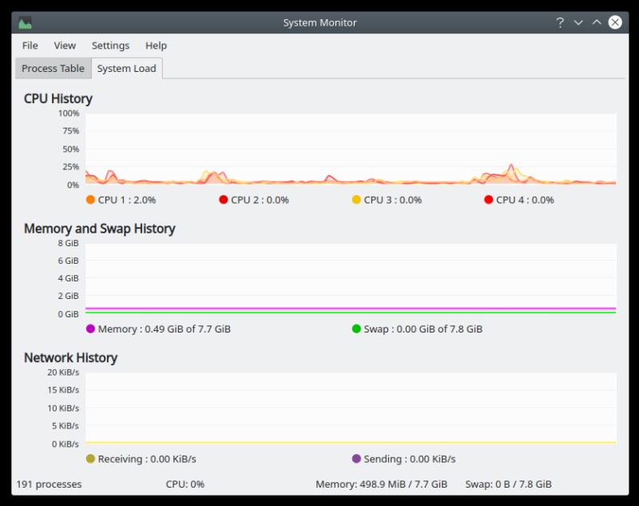The image size is (639, 506).
Task: Click the purple Sending legend dot
Action: pyautogui.click(x=356, y=459)
